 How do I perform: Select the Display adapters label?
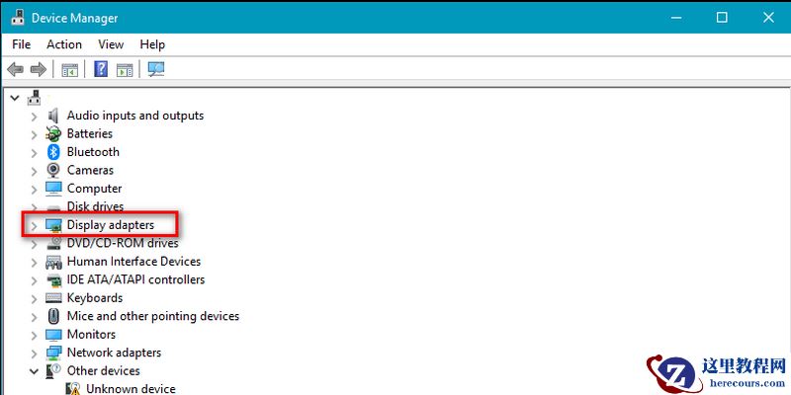tap(111, 225)
